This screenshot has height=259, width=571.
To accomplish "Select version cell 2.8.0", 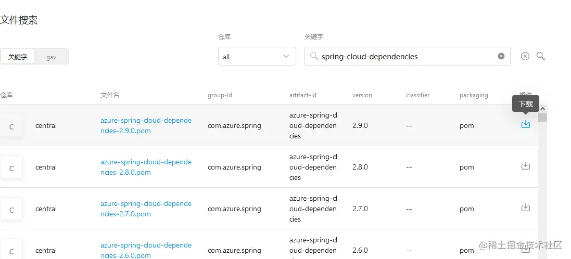I will pyautogui.click(x=360, y=167).
